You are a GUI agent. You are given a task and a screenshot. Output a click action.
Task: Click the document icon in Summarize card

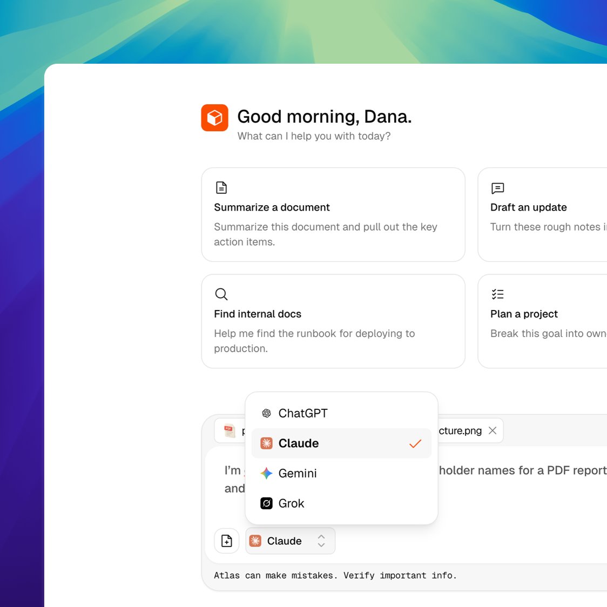pos(221,188)
